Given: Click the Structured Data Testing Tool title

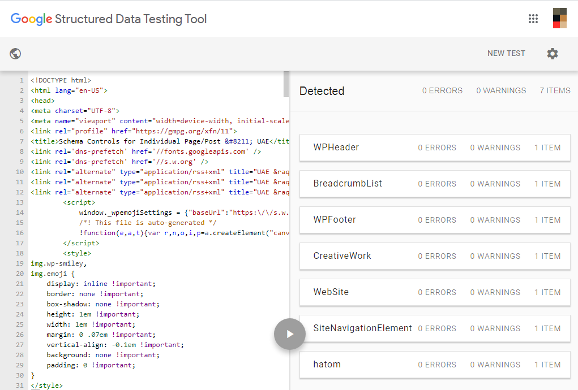Looking at the screenshot, I should [131, 19].
